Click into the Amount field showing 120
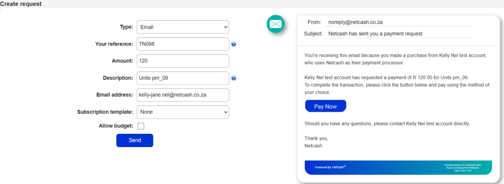The height and width of the screenshot is (184, 504). (x=183, y=61)
